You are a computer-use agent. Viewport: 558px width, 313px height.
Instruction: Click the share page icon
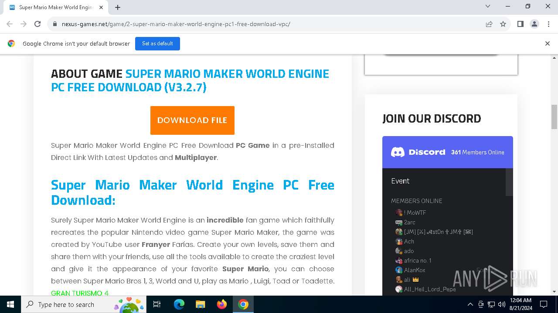tap(489, 24)
